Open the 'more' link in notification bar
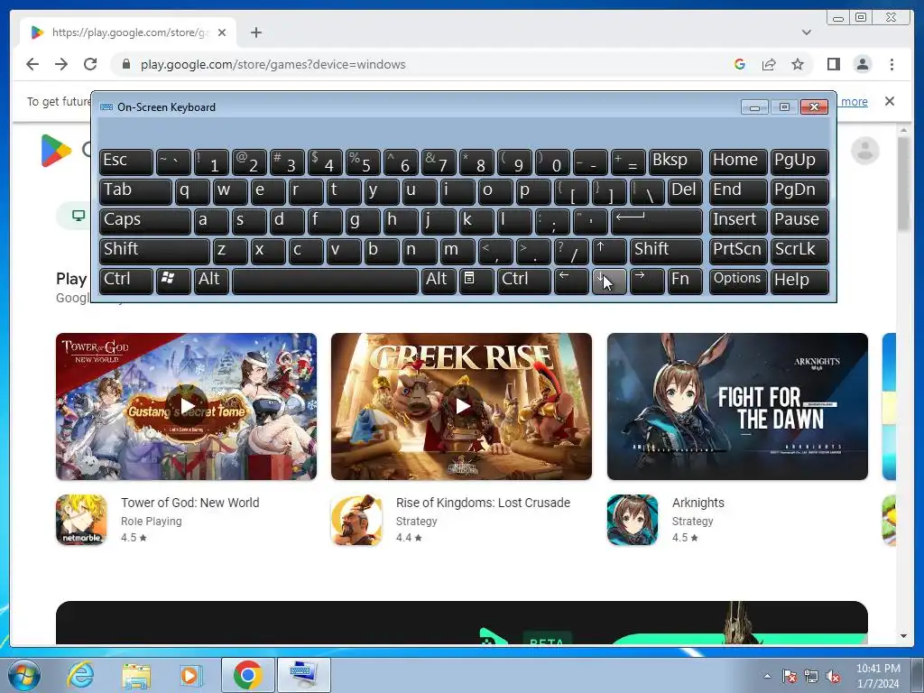This screenshot has width=924, height=693. [854, 101]
